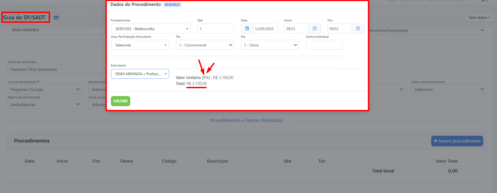
Task: Expand the Via Única dropdown
Action: pos(270,45)
